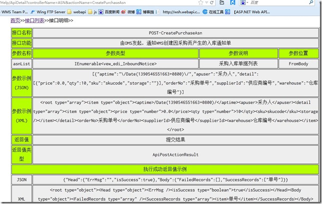Viewport: 322px width, 204px height.
Task: Open the Wing FTP Server bookmark
Action: [x=50, y=12]
